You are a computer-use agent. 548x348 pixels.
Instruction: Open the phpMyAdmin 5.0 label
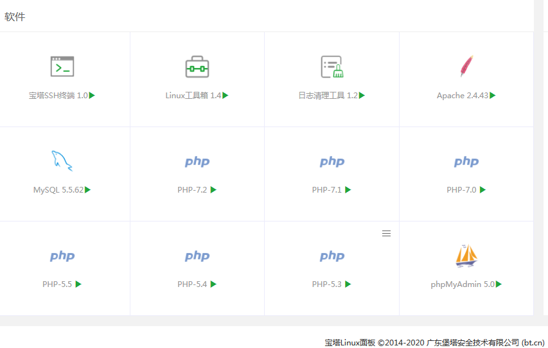(x=463, y=284)
